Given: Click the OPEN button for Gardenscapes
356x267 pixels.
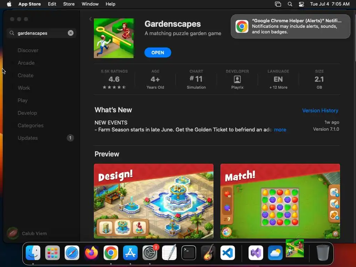Looking at the screenshot, I should point(158,52).
